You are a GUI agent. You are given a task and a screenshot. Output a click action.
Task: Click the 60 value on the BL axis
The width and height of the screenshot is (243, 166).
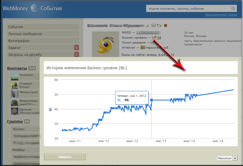point(56,80)
